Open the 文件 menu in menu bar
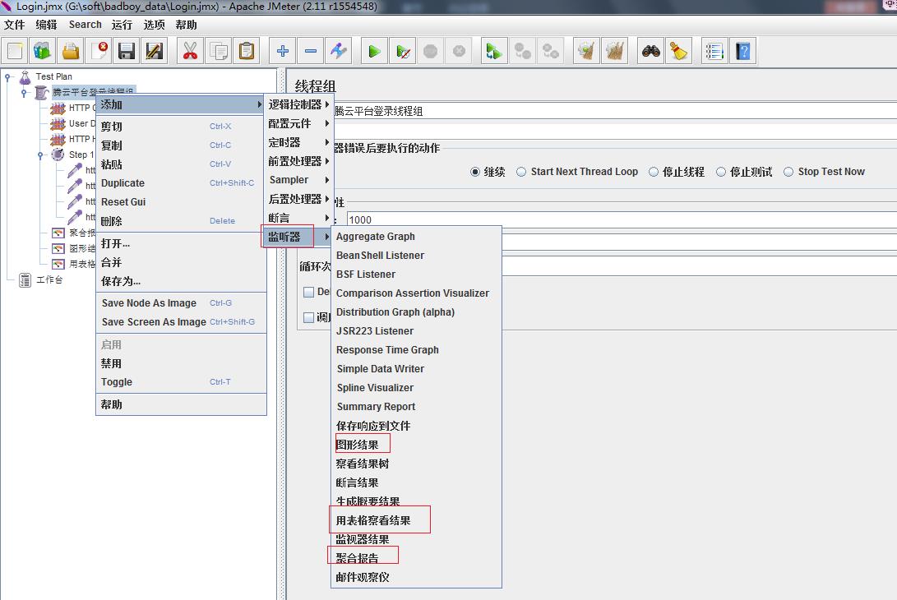 pyautogui.click(x=14, y=25)
